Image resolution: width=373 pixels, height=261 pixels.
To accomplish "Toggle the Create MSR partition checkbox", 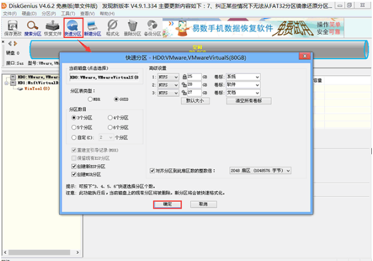I will [74, 174].
